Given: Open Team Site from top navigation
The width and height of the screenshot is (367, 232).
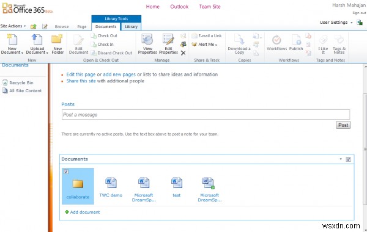Looking at the screenshot, I should coord(210,7).
